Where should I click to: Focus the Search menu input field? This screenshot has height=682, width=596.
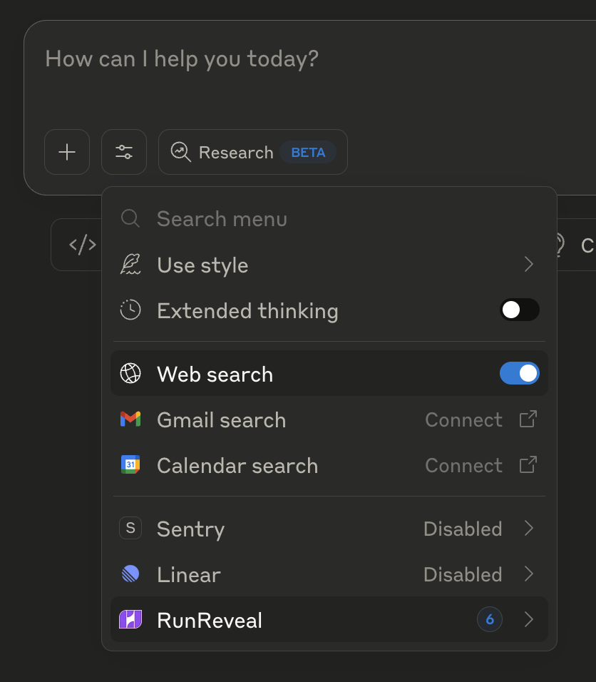(285, 219)
